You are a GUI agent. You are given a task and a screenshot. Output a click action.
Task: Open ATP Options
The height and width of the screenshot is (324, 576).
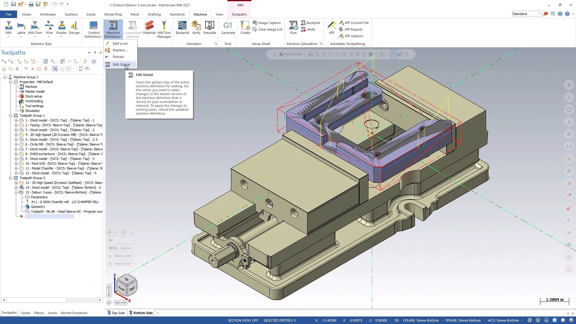click(351, 36)
